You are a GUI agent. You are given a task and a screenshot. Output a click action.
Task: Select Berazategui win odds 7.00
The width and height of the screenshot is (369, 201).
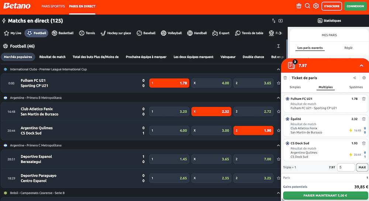(254, 159)
